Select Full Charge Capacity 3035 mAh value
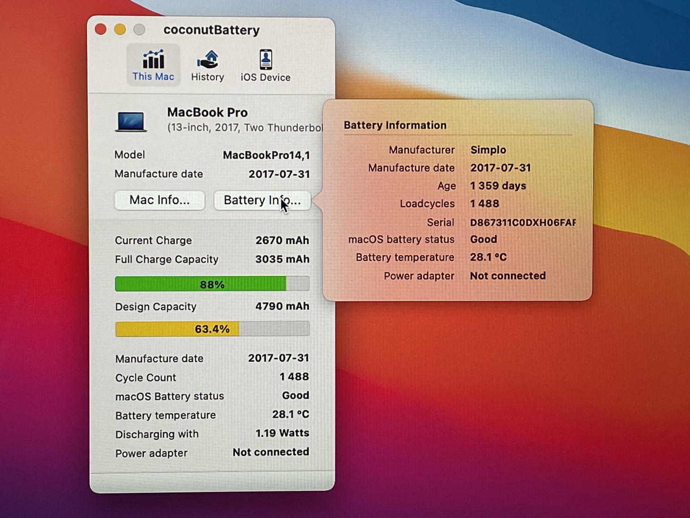690x518 pixels. coord(282,259)
